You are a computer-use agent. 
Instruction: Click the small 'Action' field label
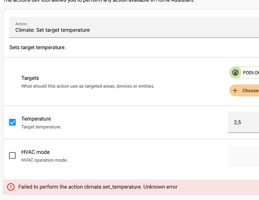pyautogui.click(x=21, y=24)
